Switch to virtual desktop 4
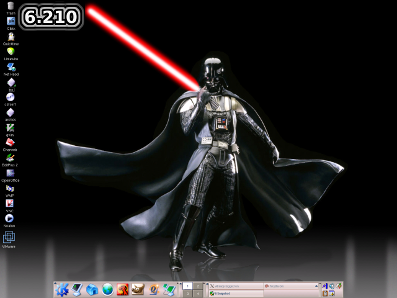 click(x=198, y=294)
